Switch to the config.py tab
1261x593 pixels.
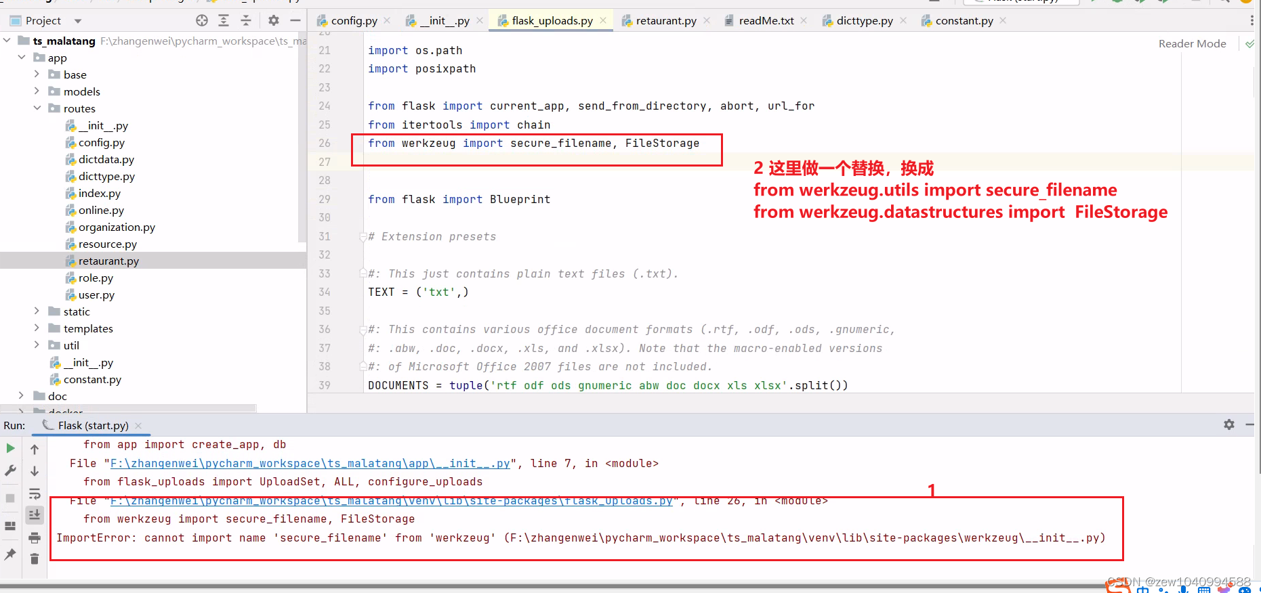click(x=353, y=21)
